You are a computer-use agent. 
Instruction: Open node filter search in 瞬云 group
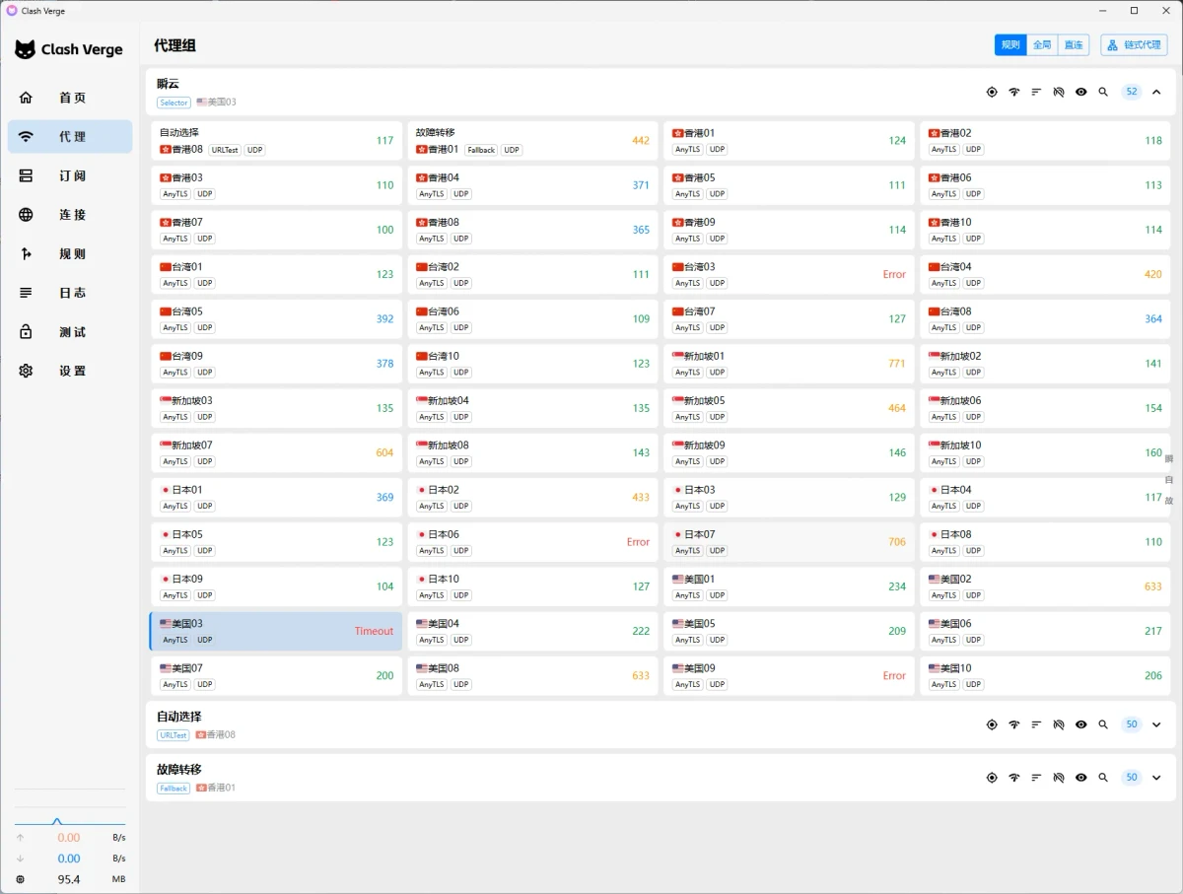1103,92
